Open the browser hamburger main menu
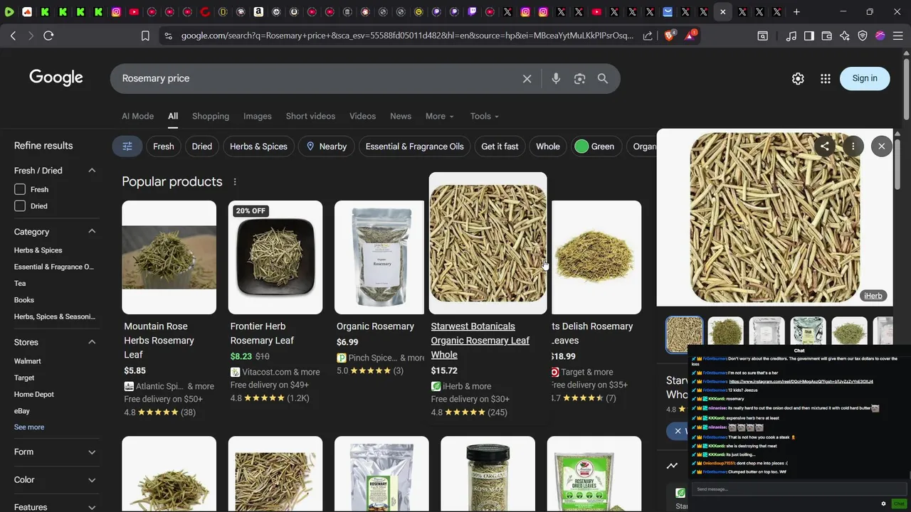911x512 pixels. pyautogui.click(x=898, y=36)
